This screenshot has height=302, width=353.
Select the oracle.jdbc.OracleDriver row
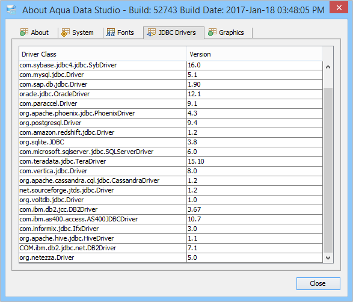tap(171, 94)
